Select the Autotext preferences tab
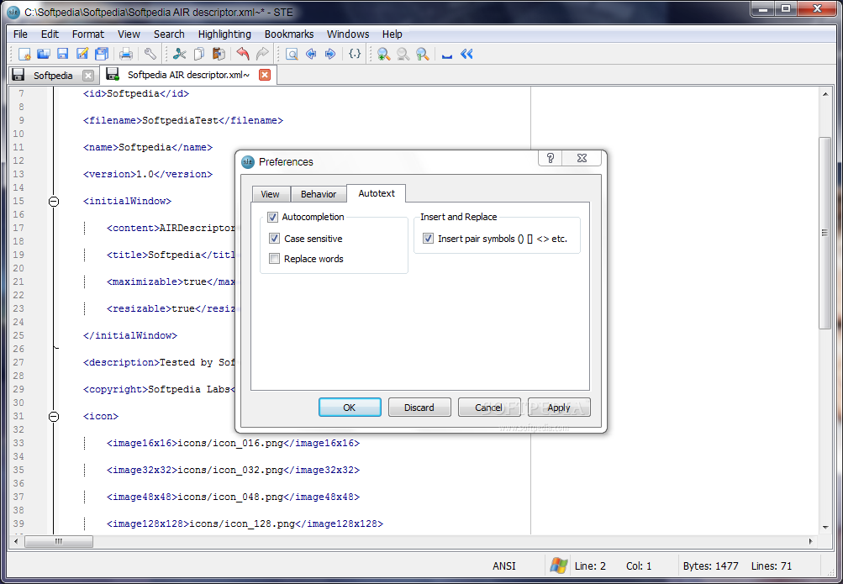Image resolution: width=843 pixels, height=584 pixels. (x=377, y=193)
